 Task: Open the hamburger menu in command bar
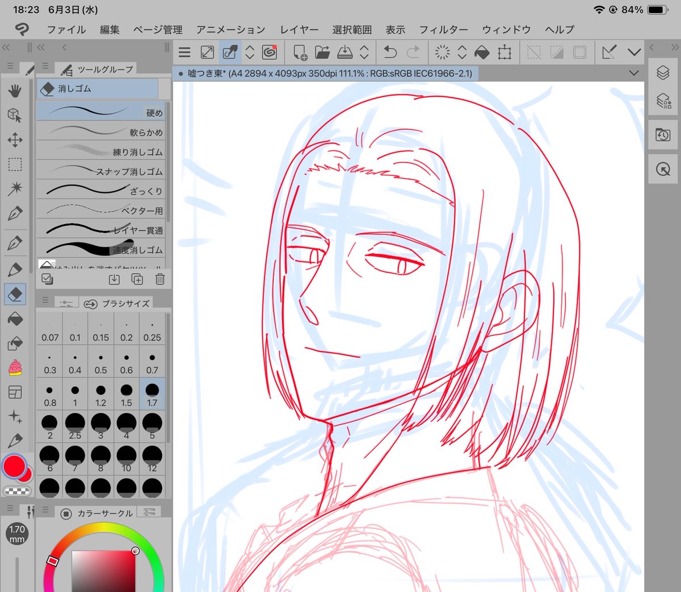(x=184, y=53)
